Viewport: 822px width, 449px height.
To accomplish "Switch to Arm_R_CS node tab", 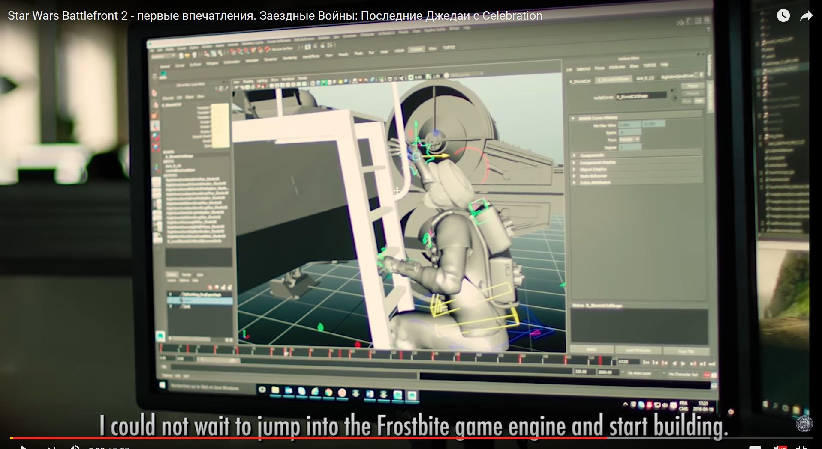I will (x=645, y=78).
